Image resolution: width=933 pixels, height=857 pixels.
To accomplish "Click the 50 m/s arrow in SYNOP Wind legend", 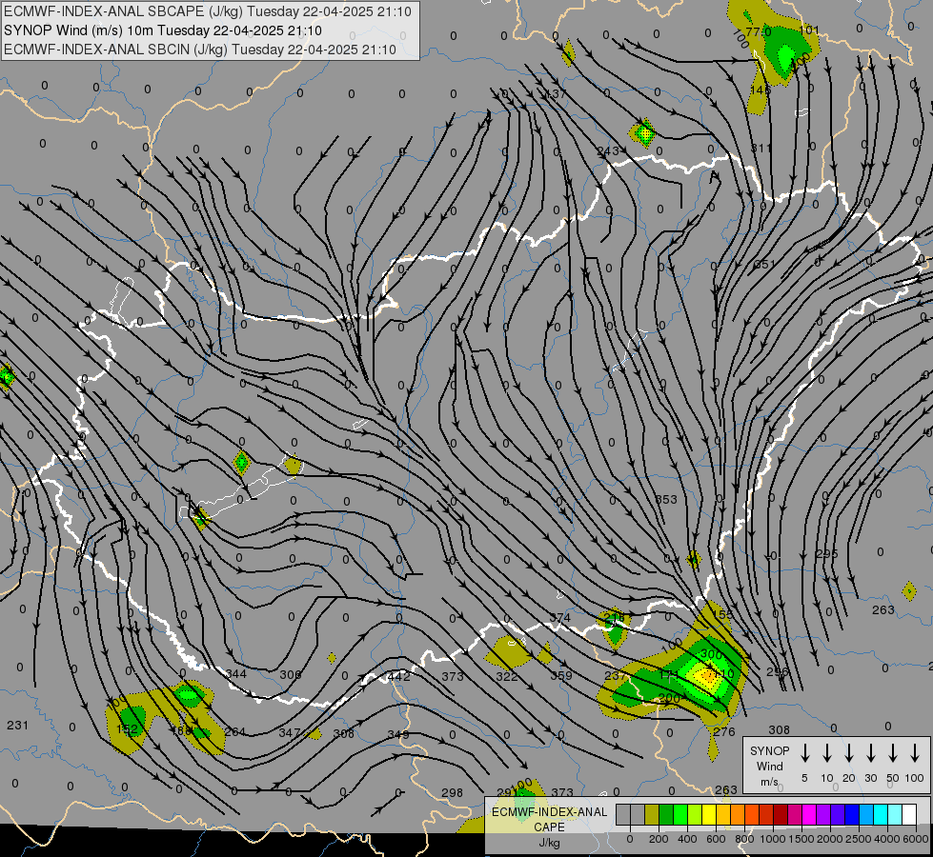I will (893, 753).
